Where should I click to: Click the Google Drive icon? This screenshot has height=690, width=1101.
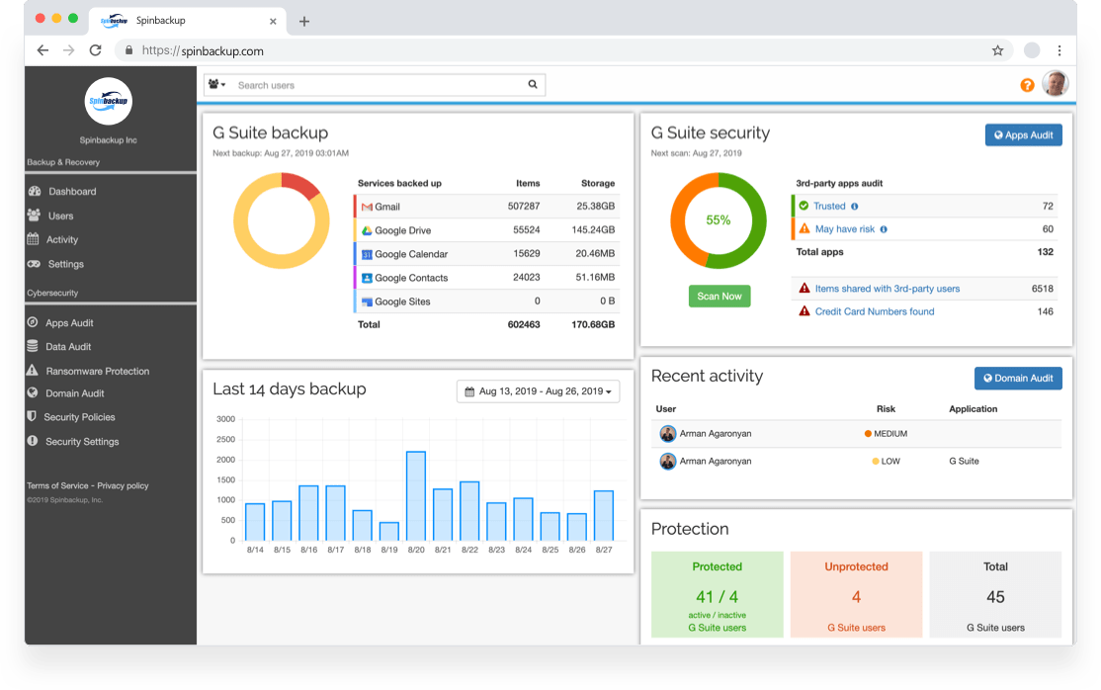point(367,230)
